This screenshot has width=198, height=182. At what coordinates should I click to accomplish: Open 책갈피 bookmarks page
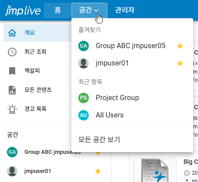tap(32, 71)
